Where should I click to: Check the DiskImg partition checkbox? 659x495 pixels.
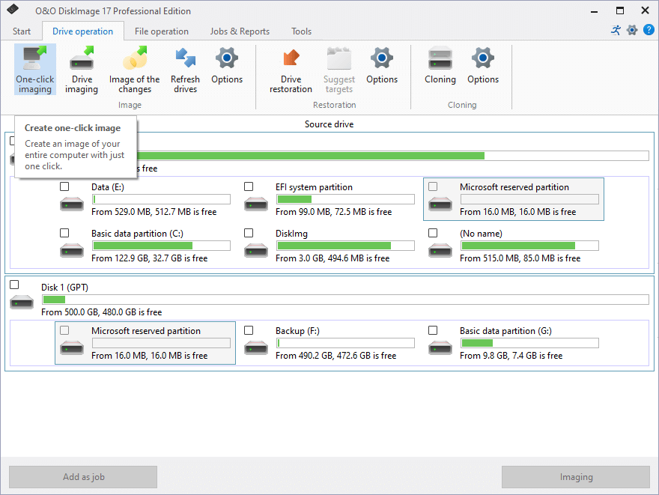[249, 233]
